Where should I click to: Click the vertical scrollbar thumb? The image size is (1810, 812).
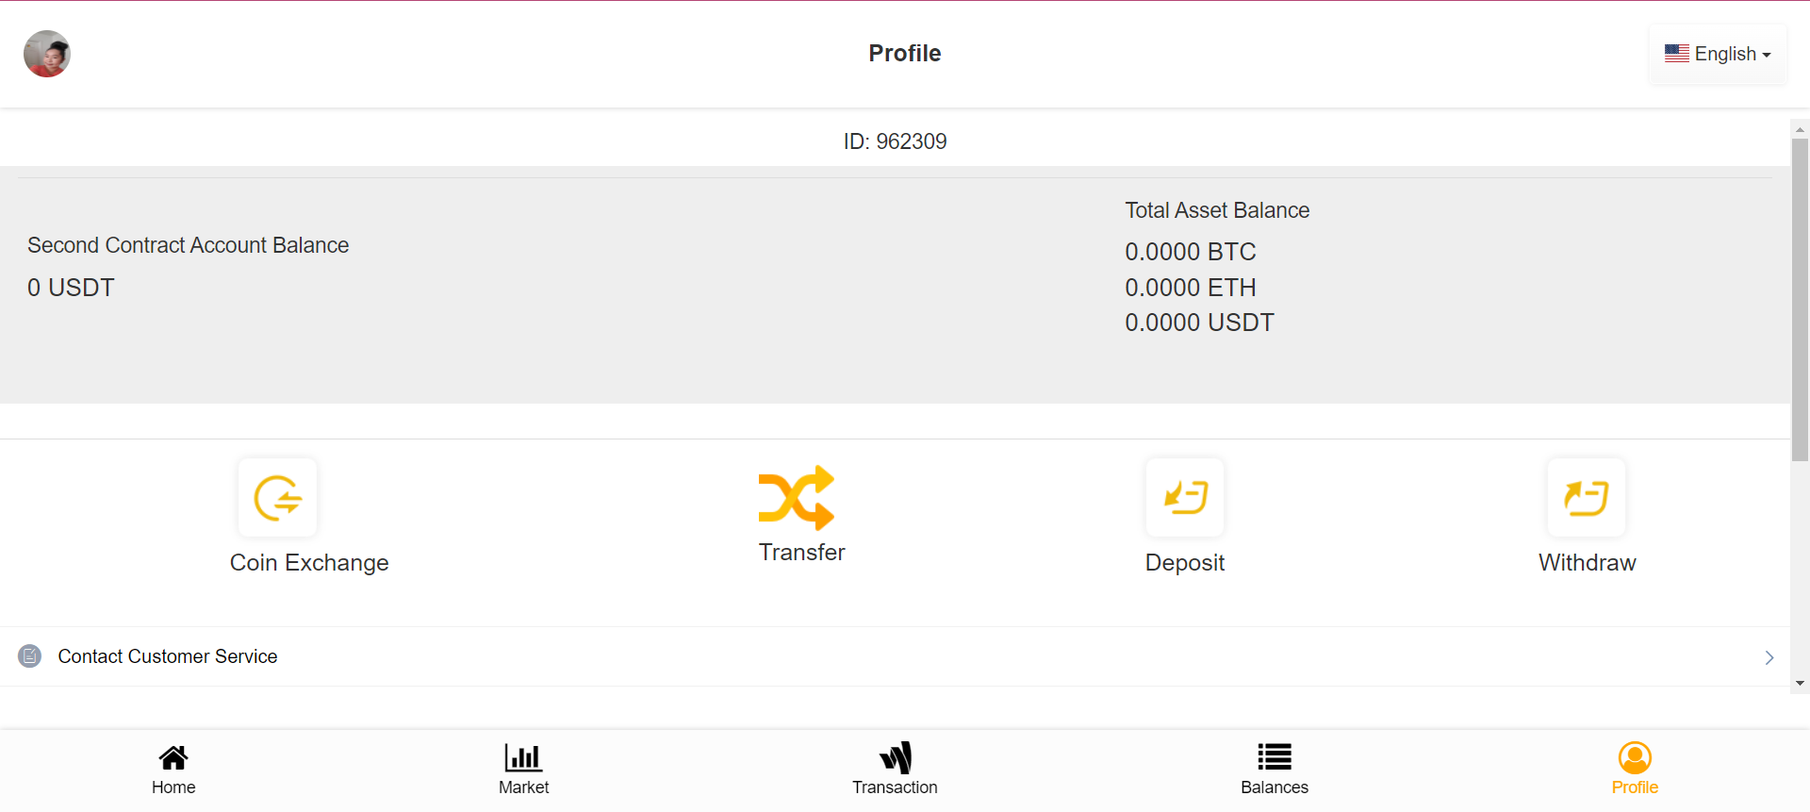click(1800, 300)
